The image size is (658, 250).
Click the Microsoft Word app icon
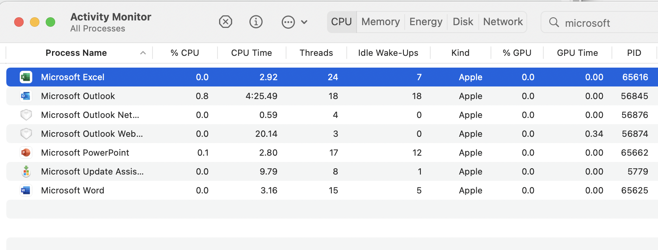point(26,190)
